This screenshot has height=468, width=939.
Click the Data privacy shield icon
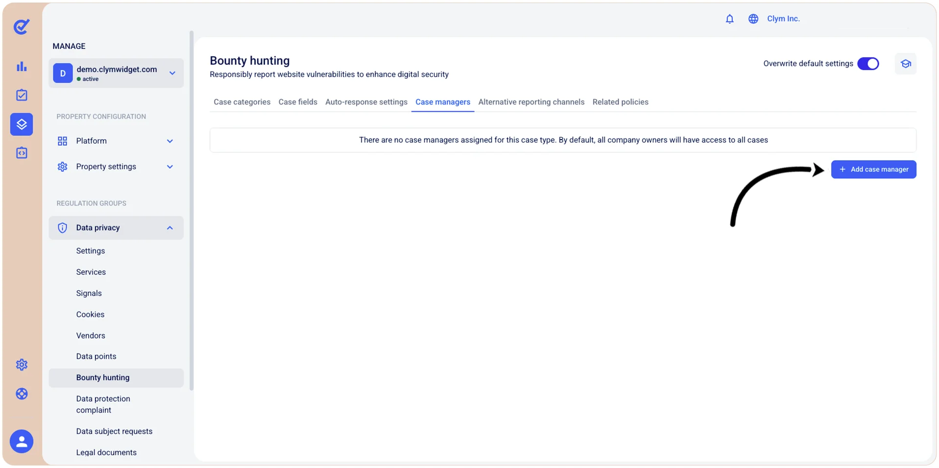[x=62, y=228]
